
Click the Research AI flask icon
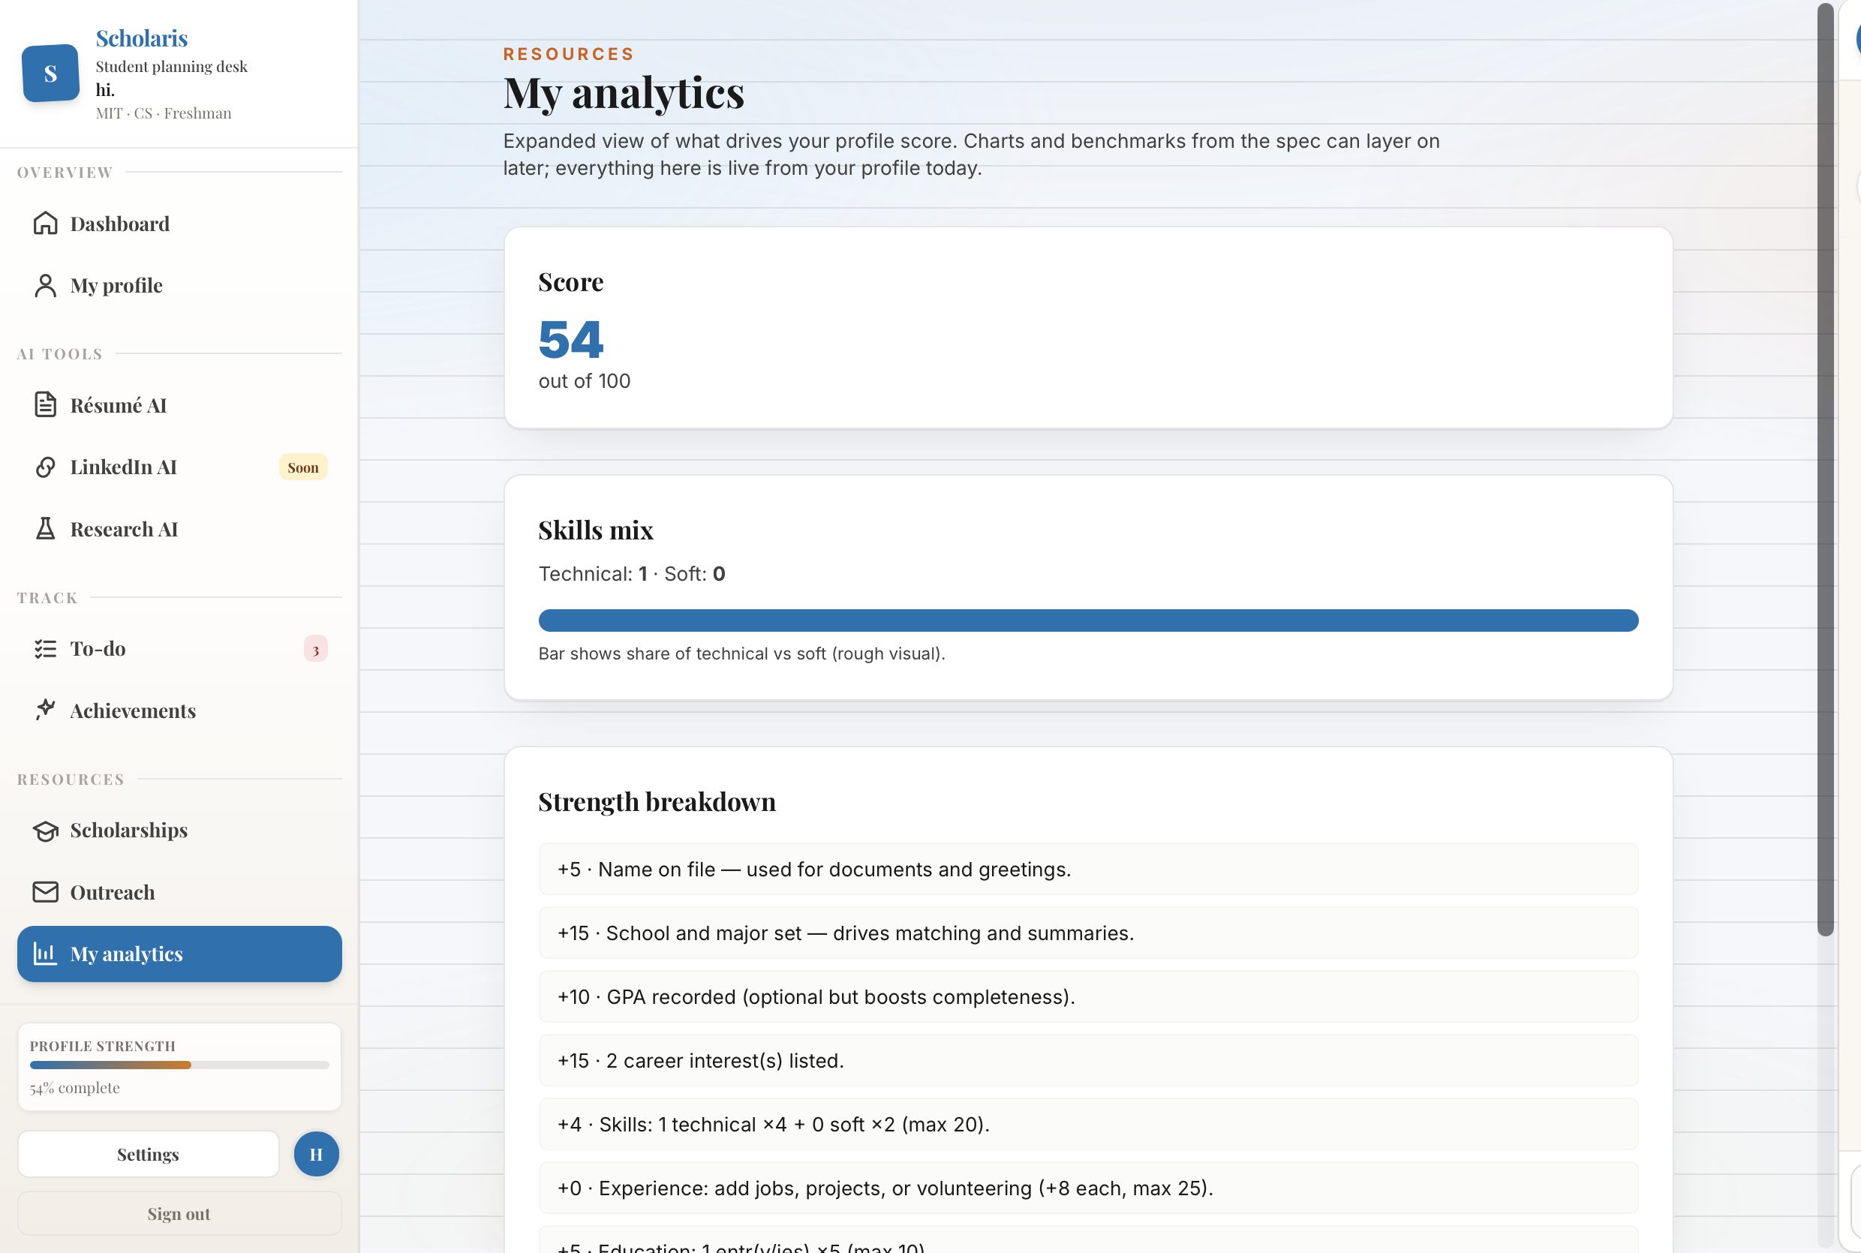pyautogui.click(x=46, y=529)
